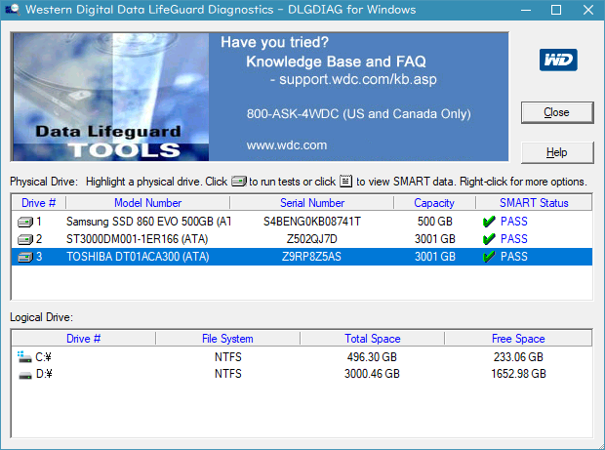Screen dimensions: 605x450
Task: Select ST3000DM001-1ER166 (ATA) model text
Action: (137, 239)
